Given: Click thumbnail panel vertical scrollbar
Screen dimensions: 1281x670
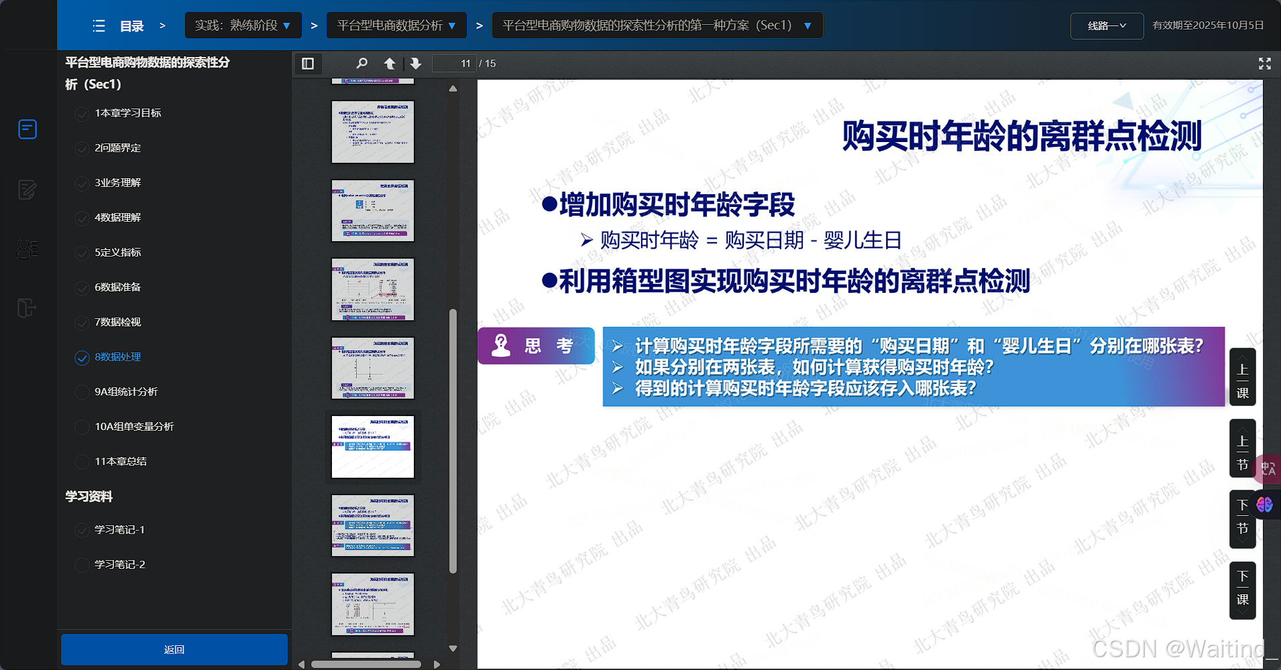Looking at the screenshot, I should pyautogui.click(x=453, y=441).
